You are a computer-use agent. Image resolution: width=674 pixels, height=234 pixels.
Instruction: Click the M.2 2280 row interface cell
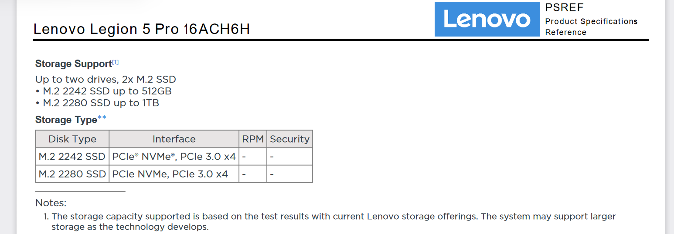pos(174,174)
